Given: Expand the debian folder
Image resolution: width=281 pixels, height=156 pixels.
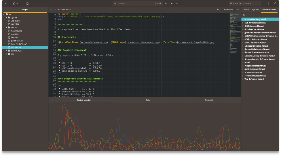Looking at the screenshot, I should pyautogui.click(x=6, y=28).
